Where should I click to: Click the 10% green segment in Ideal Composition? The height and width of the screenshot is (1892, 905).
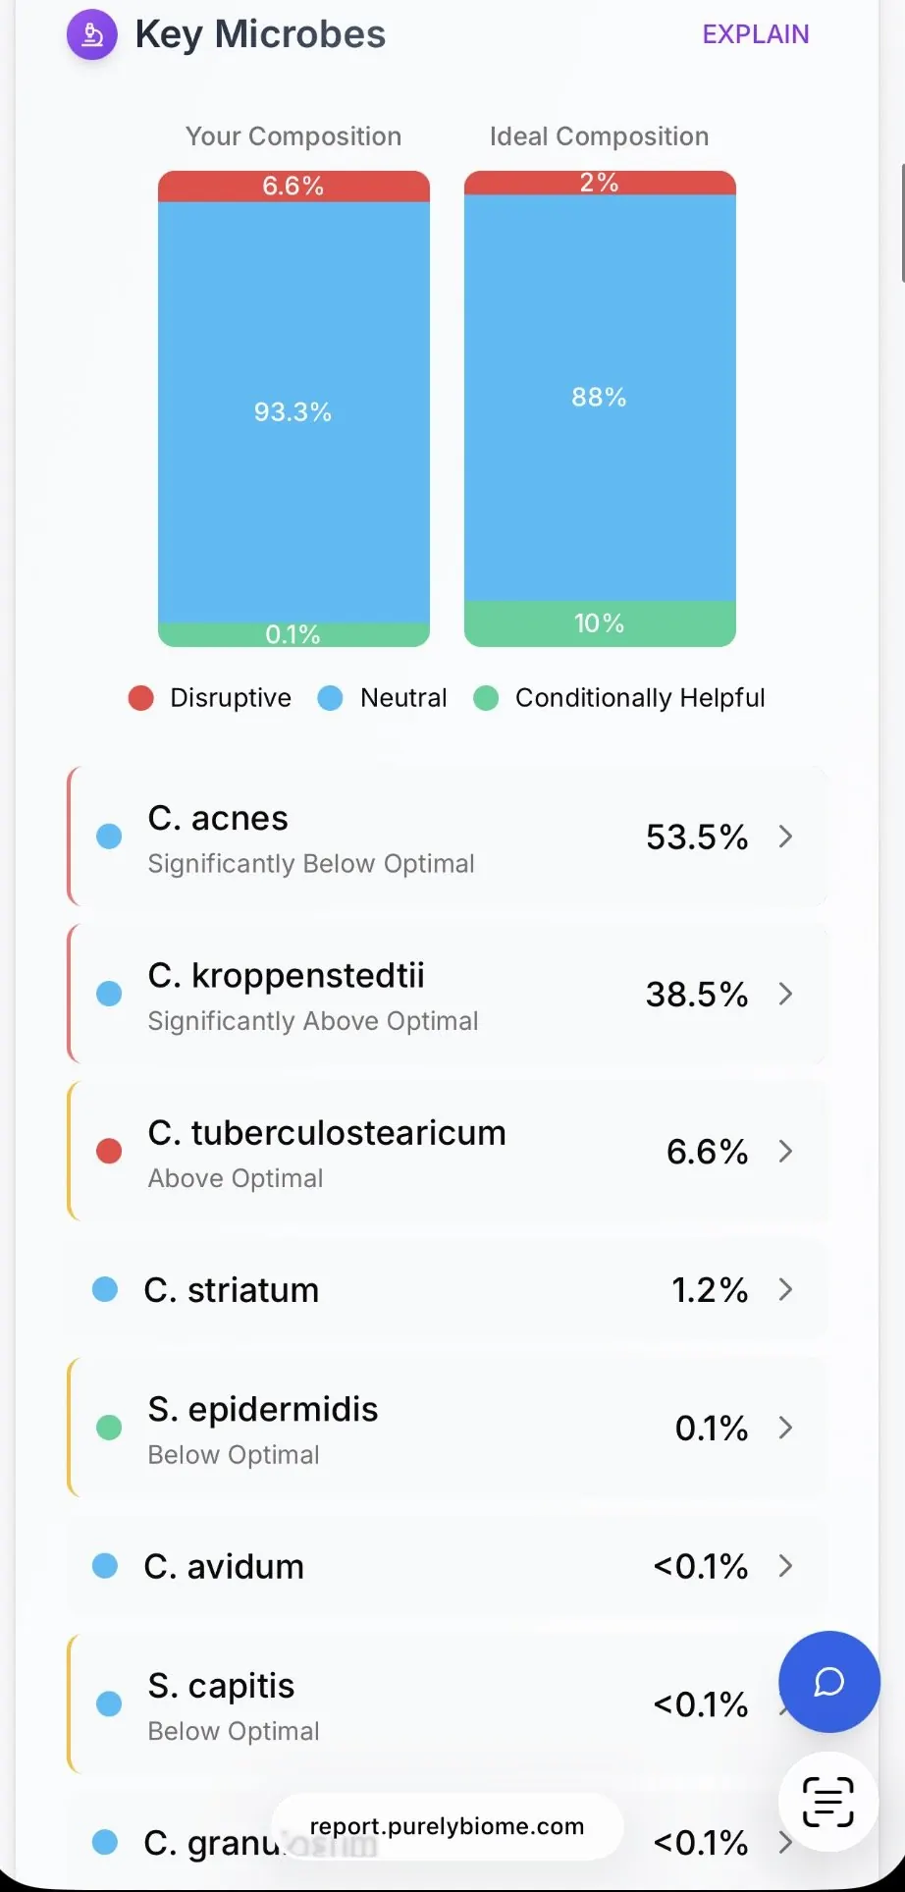[600, 623]
